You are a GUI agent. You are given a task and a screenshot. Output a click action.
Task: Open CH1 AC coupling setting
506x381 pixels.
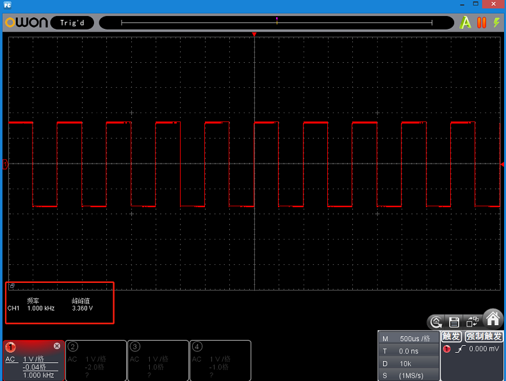pyautogui.click(x=10, y=359)
